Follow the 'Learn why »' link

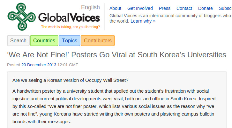point(143,21)
